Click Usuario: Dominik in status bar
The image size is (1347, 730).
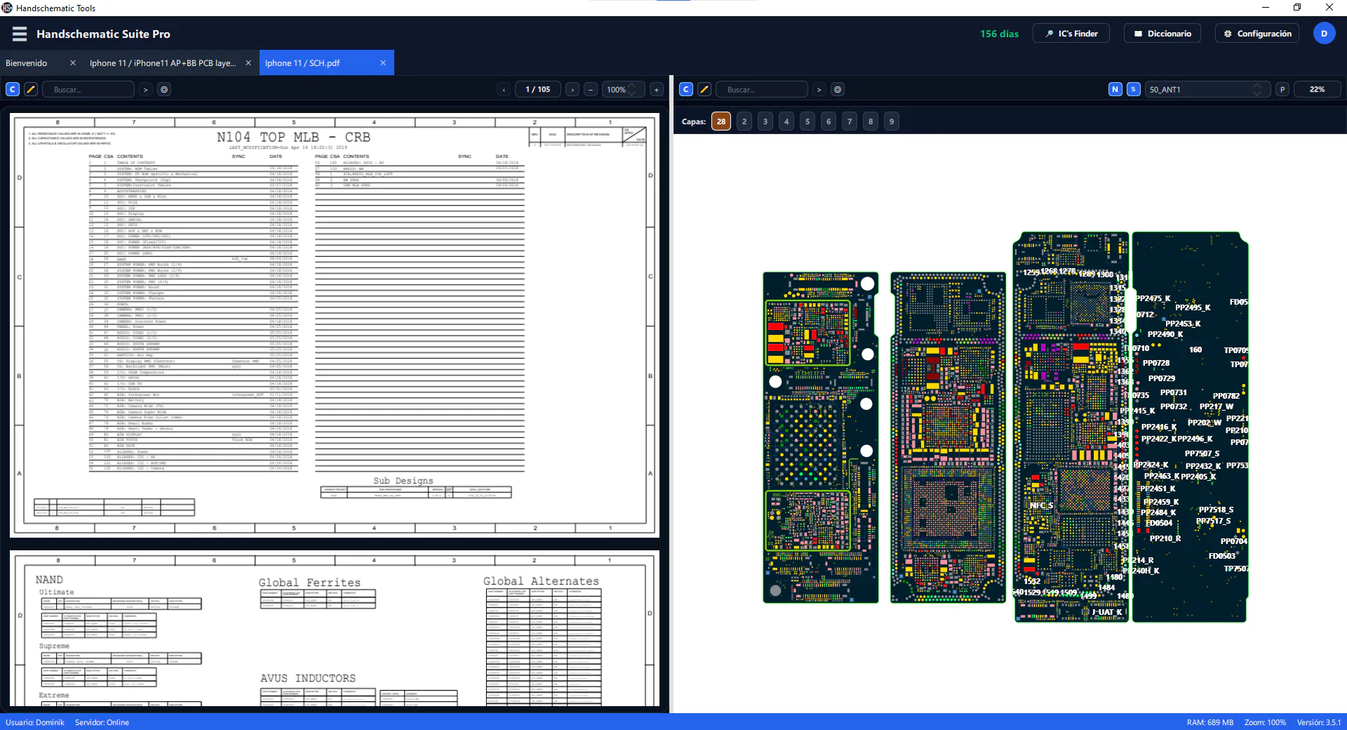pyautogui.click(x=35, y=722)
